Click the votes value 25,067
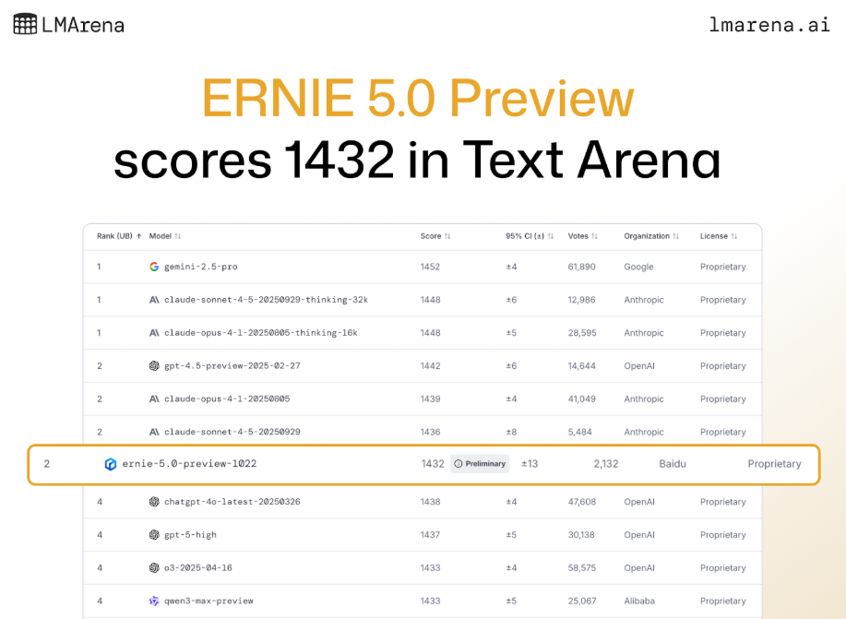Image resolution: width=846 pixels, height=619 pixels. pos(581,601)
